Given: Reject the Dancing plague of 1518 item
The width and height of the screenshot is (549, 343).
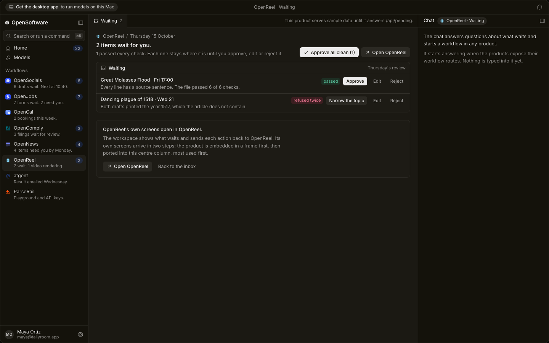Looking at the screenshot, I should (x=396, y=101).
